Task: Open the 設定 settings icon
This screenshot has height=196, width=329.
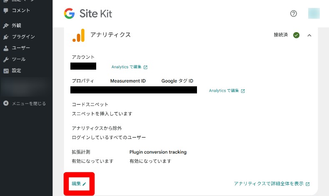Action: click(6, 70)
